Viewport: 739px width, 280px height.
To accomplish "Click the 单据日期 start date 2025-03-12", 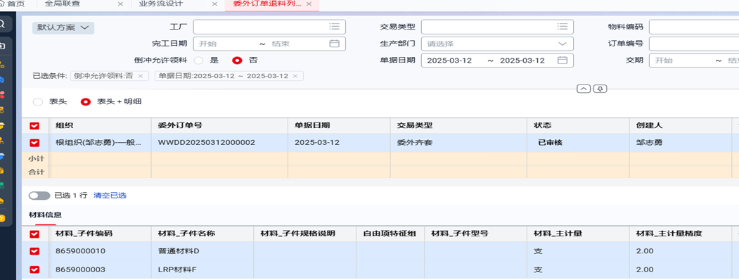I will coord(449,61).
